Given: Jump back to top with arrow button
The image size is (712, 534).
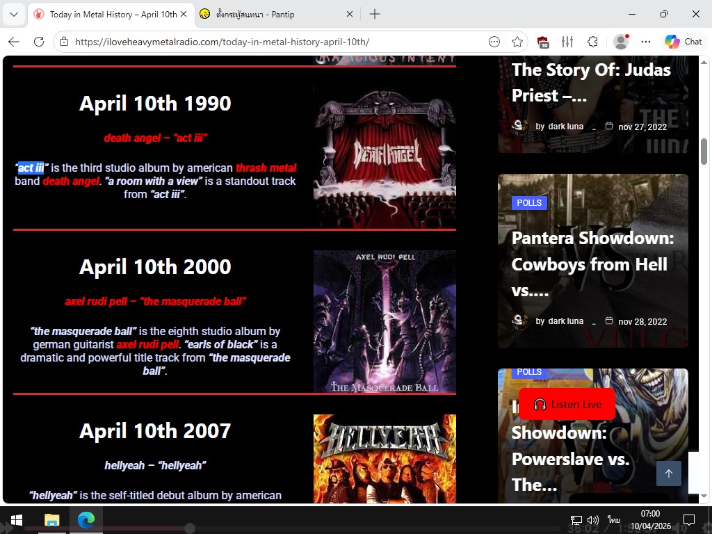Looking at the screenshot, I should pyautogui.click(x=668, y=474).
